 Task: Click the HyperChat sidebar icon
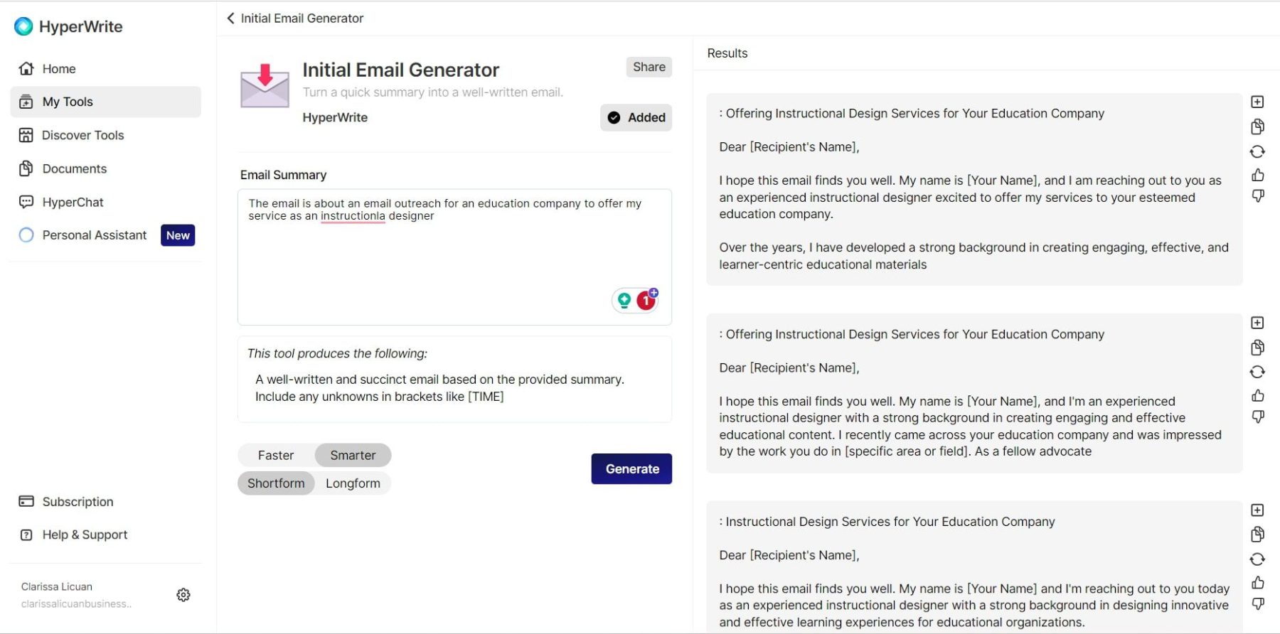click(26, 202)
